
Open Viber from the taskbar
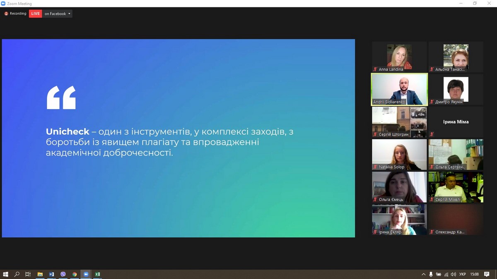63,274
